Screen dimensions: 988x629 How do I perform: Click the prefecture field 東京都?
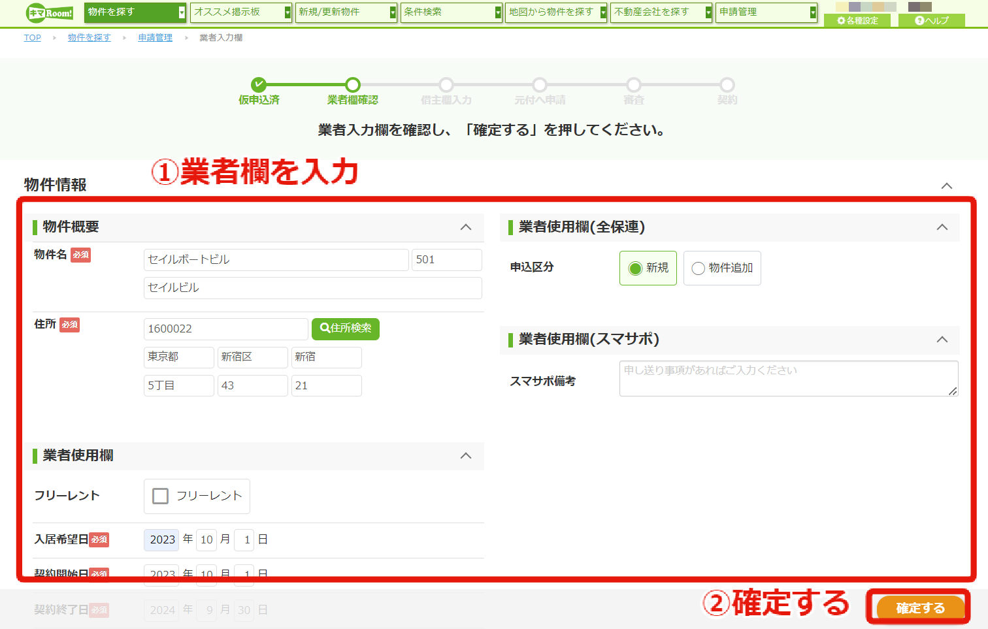179,357
